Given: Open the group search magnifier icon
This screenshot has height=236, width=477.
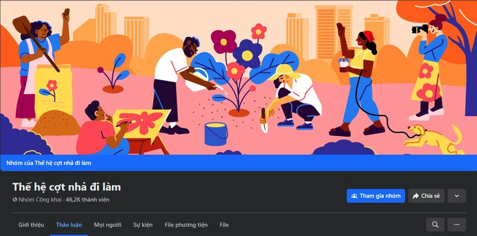Looking at the screenshot, I should [435, 225].
